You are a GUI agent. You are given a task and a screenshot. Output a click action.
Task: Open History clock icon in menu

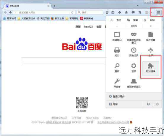(134, 52)
